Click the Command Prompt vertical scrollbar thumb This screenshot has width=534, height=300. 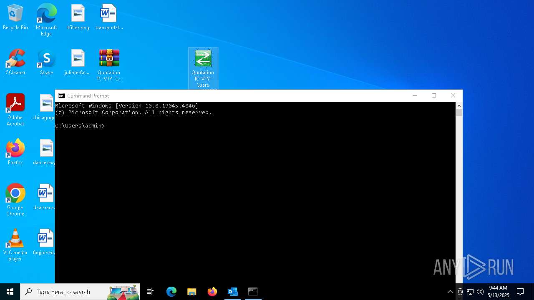tap(459, 113)
